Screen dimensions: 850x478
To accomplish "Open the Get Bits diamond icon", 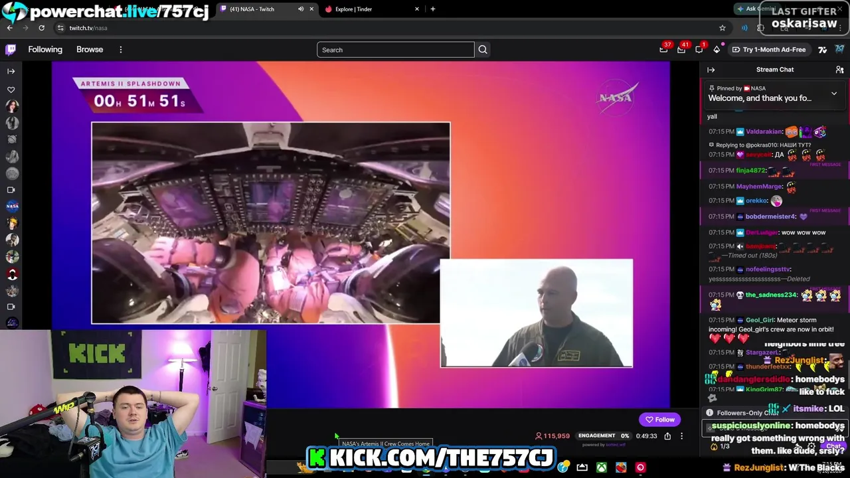I will tap(717, 49).
